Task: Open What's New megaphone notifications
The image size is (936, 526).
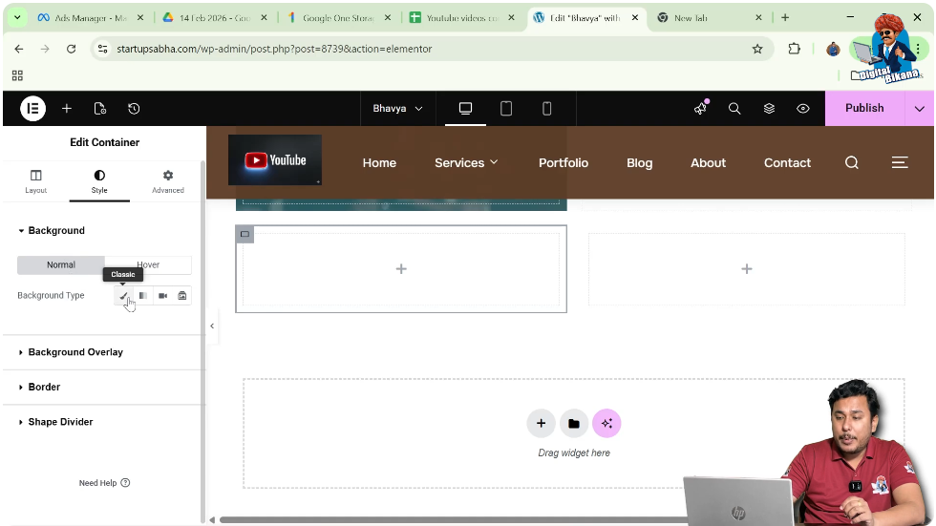Action: tap(700, 108)
